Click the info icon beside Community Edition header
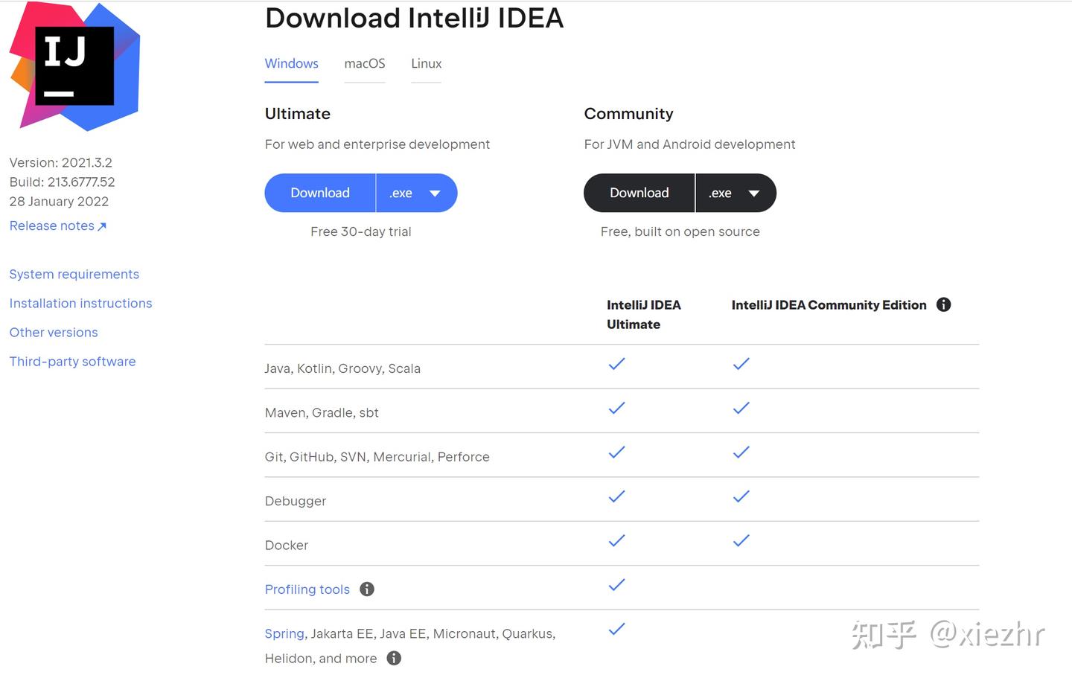1072x678 pixels. tap(943, 304)
